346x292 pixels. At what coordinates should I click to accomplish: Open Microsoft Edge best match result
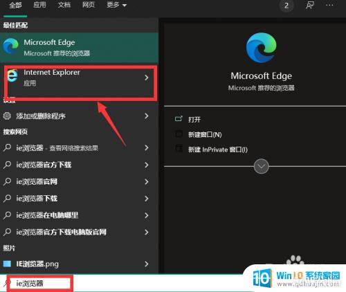pyautogui.click(x=79, y=48)
